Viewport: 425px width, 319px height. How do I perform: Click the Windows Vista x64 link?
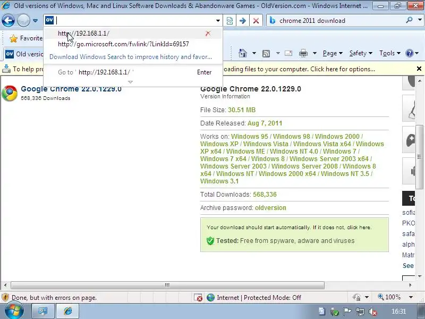pos(322,144)
